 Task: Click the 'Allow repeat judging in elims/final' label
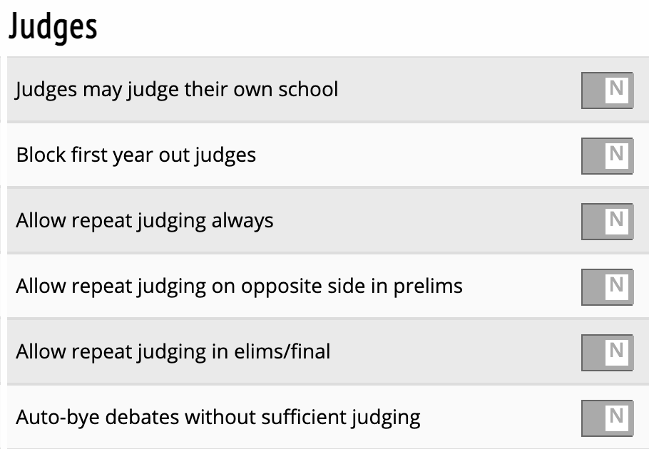click(173, 351)
